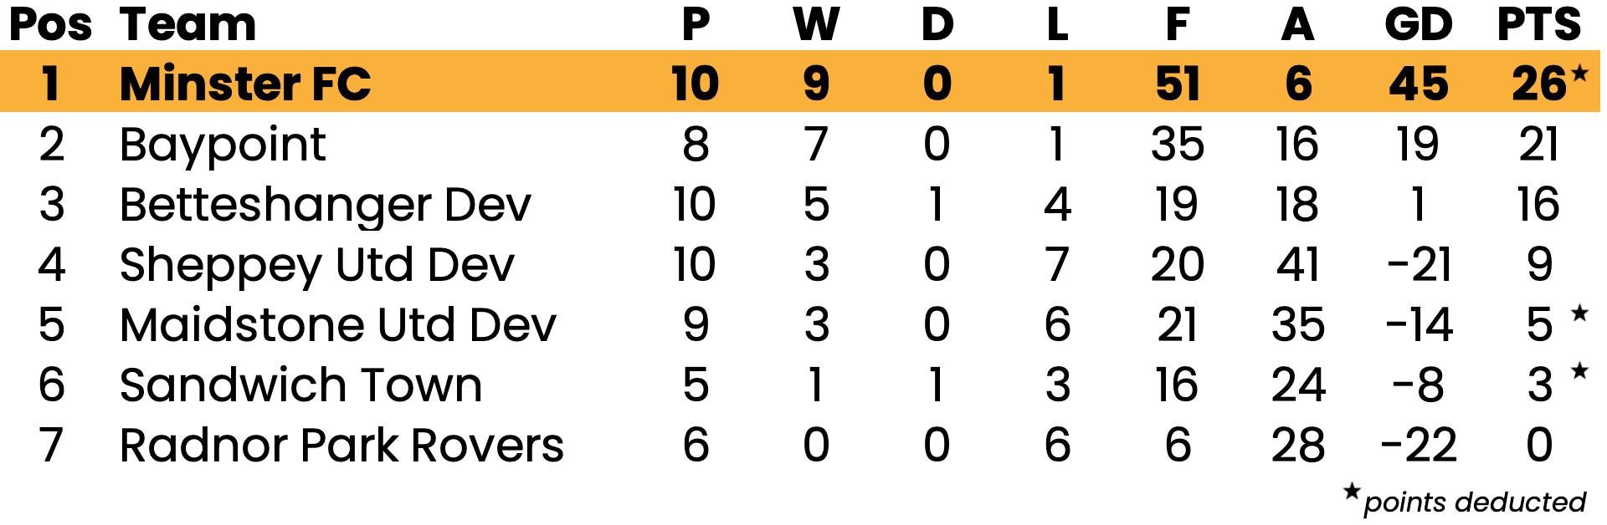Choose Sandwich Town in the table

300,385
